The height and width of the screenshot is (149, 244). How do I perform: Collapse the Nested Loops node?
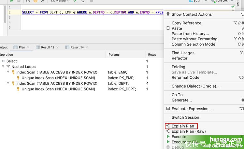(x=3, y=66)
